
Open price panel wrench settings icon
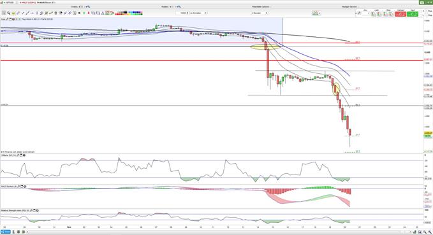8,19
